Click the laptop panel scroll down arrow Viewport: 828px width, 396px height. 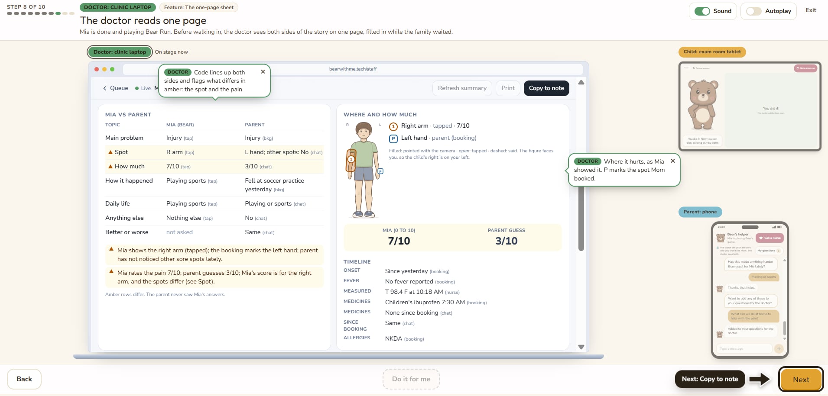[x=581, y=347]
